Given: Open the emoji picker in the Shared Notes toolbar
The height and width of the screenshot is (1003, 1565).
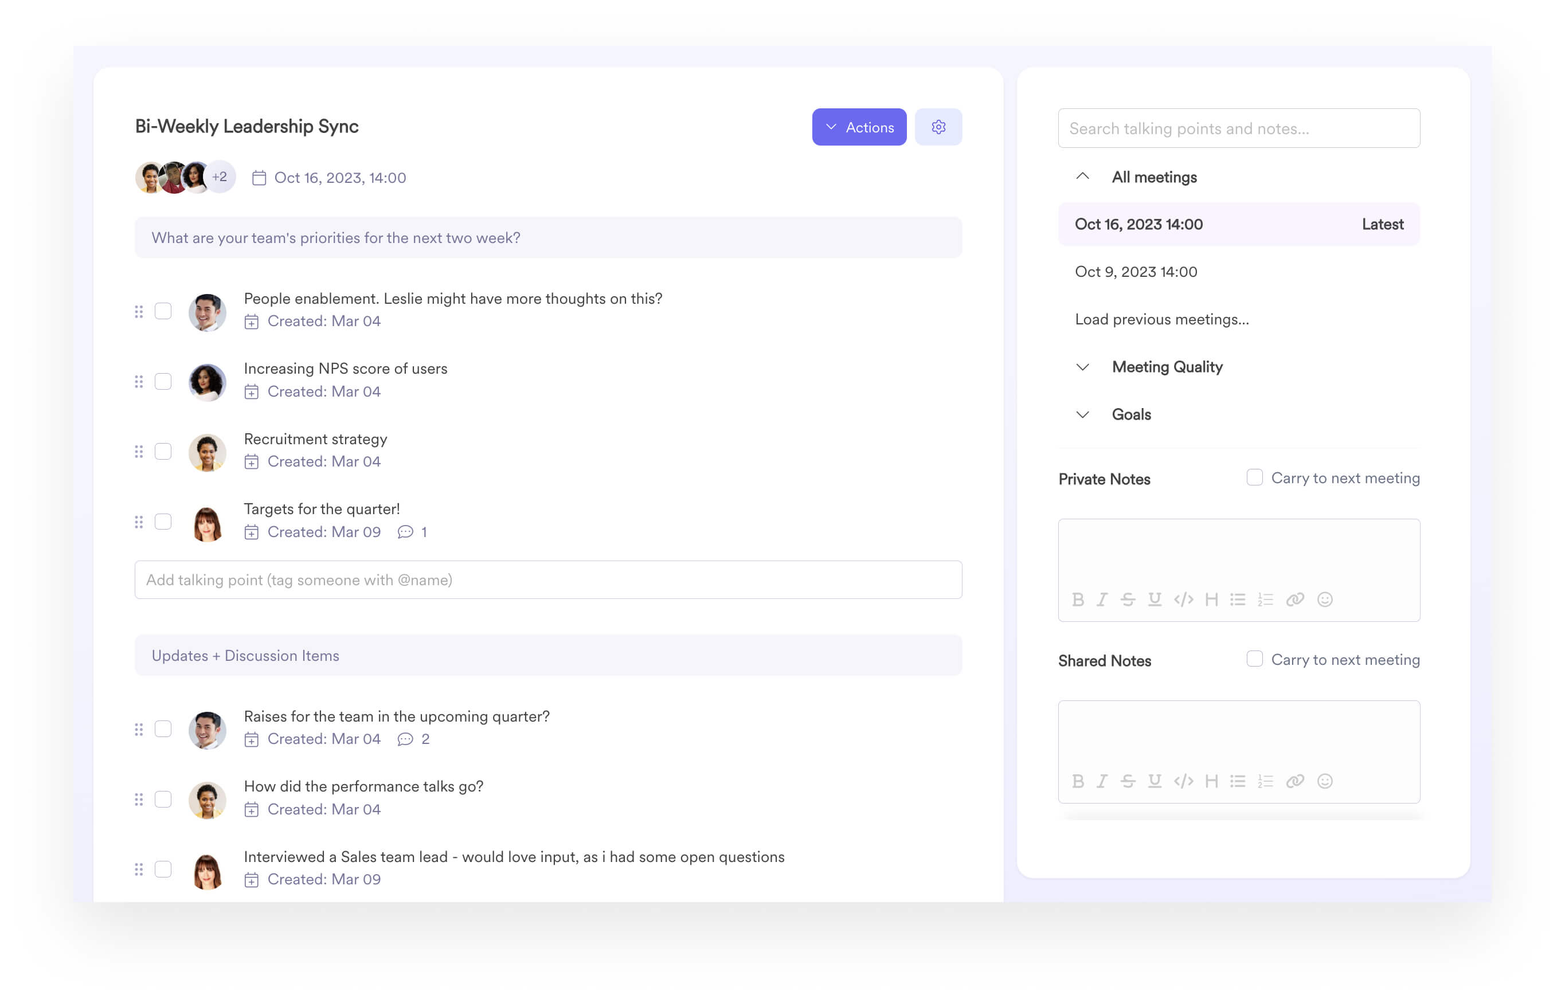Looking at the screenshot, I should pyautogui.click(x=1325, y=781).
